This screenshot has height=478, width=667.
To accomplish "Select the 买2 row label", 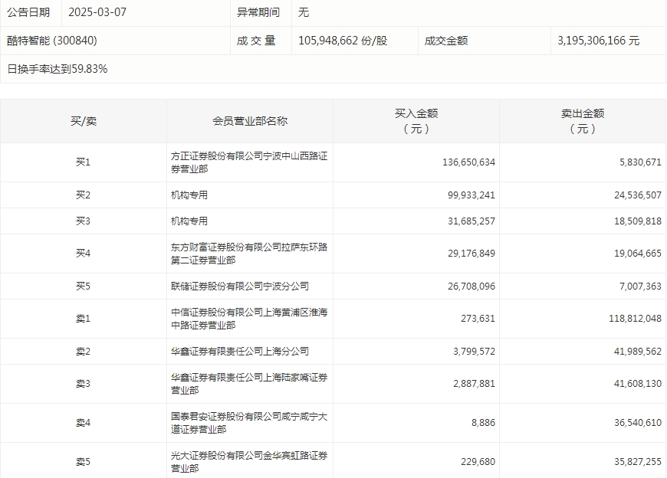I will tap(84, 195).
